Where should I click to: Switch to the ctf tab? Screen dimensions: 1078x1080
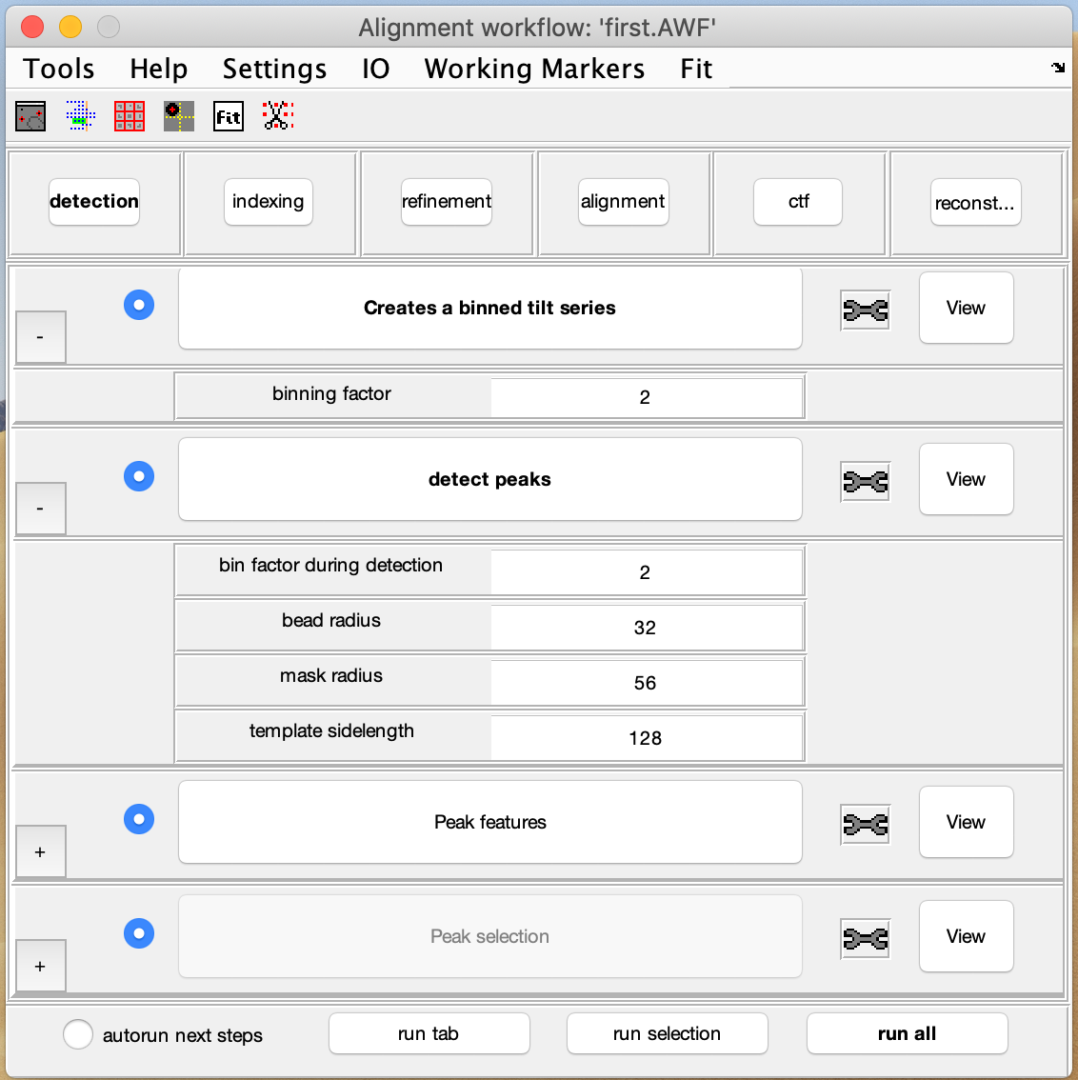point(797,202)
